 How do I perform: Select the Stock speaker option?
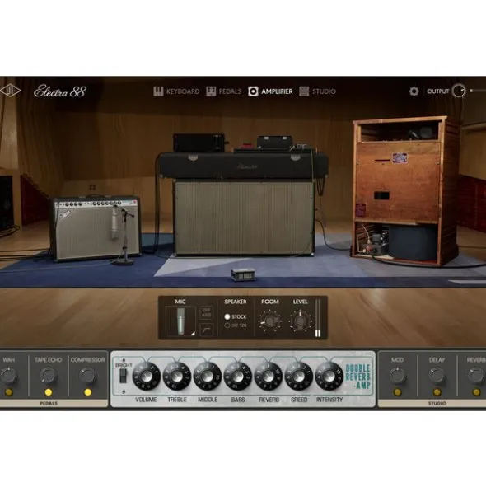click(236, 316)
